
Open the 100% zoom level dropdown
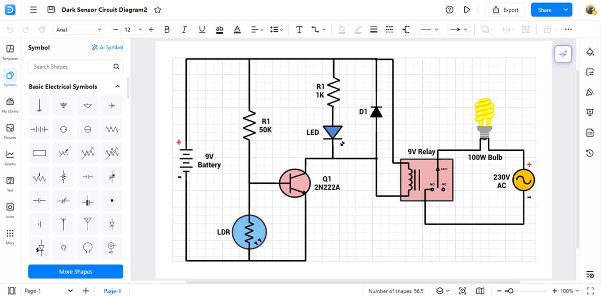click(570, 290)
